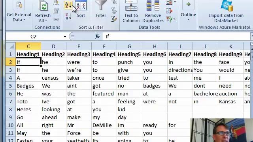Screen dimensions: 253x142
Task: Select row 1 header
Action: [x=11, y=54]
